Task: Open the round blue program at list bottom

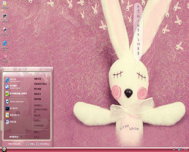Action: click(11, 122)
